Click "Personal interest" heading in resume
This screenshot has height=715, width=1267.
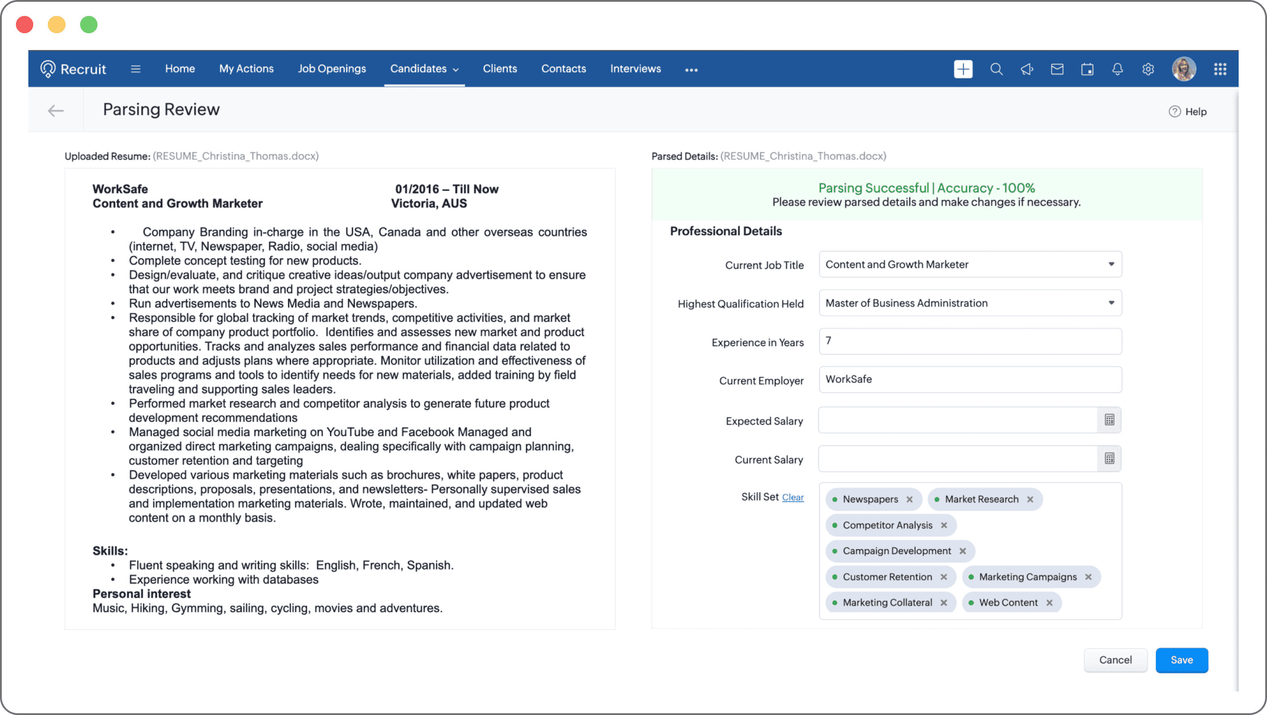(x=141, y=594)
